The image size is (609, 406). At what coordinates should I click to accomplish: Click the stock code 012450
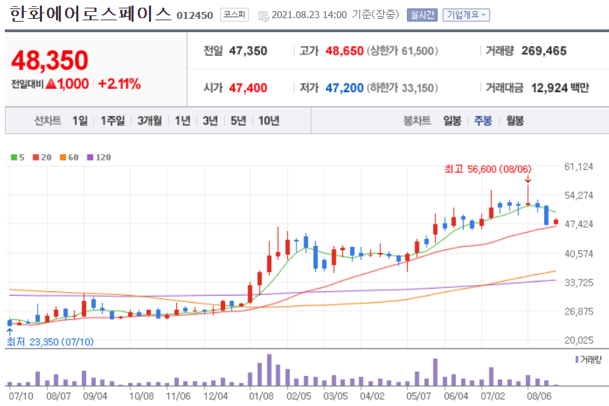coord(194,15)
